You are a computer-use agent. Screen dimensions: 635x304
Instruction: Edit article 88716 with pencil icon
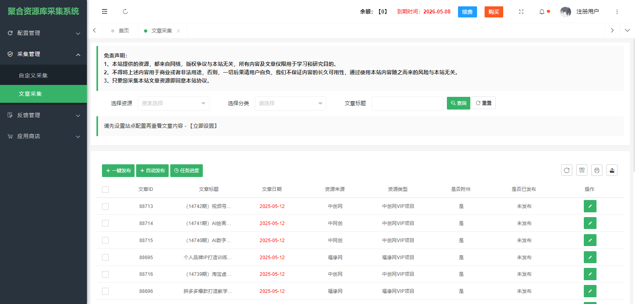(x=590, y=274)
